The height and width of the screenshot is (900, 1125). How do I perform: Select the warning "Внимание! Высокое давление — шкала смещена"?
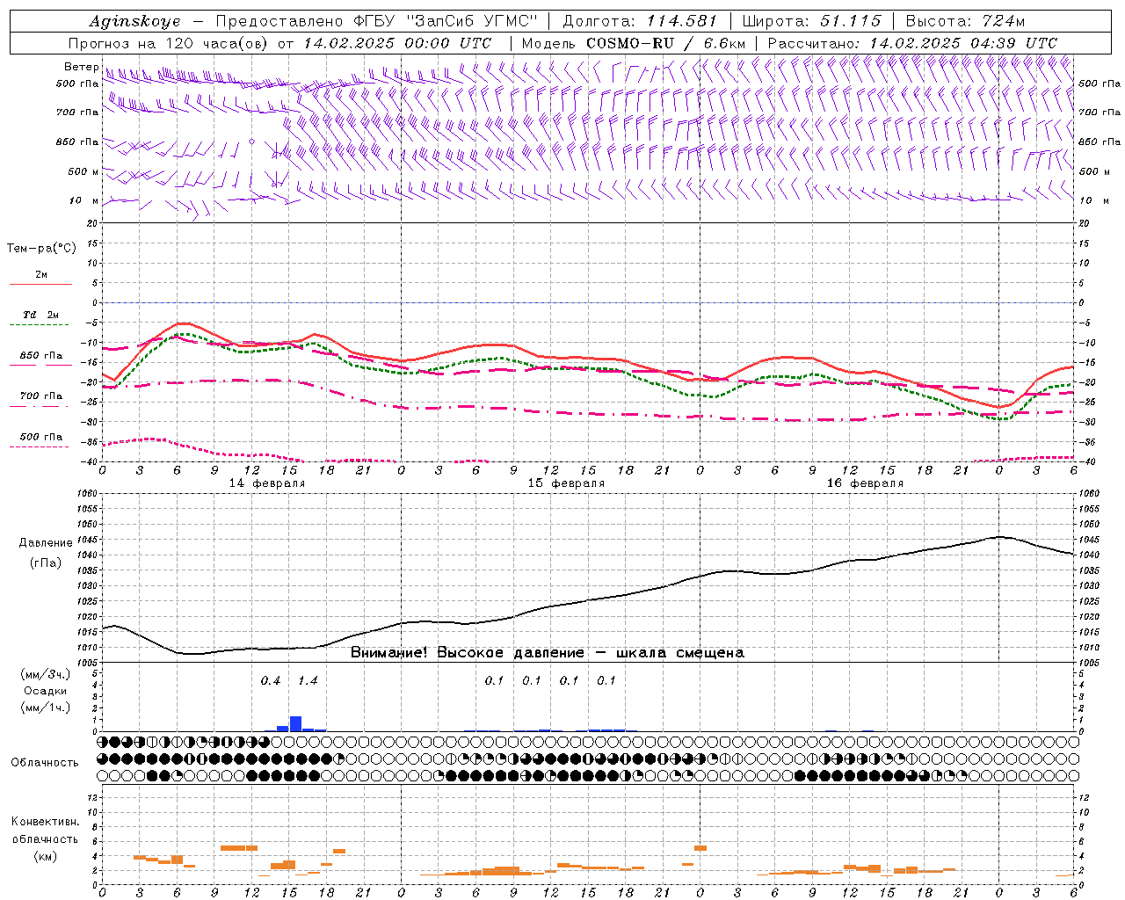point(548,653)
